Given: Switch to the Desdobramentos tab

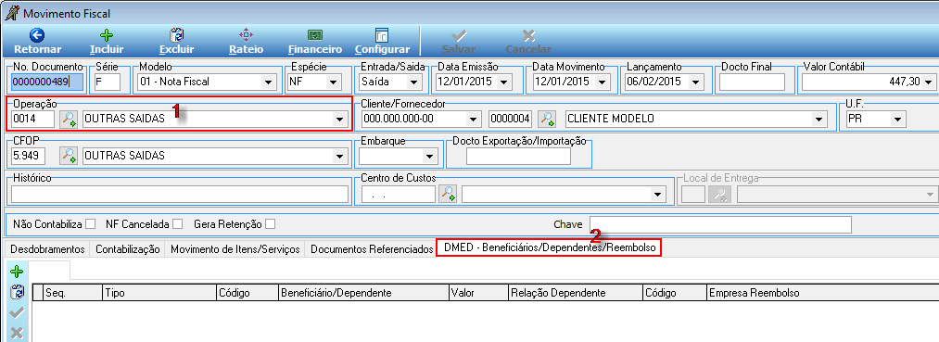Looking at the screenshot, I should (47, 248).
